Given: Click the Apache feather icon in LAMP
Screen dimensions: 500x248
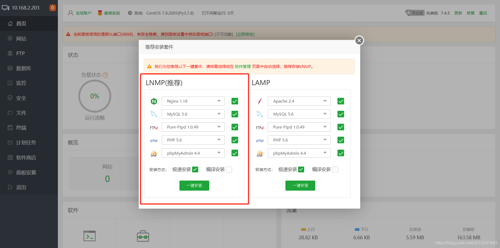Looking at the screenshot, I should point(260,101).
